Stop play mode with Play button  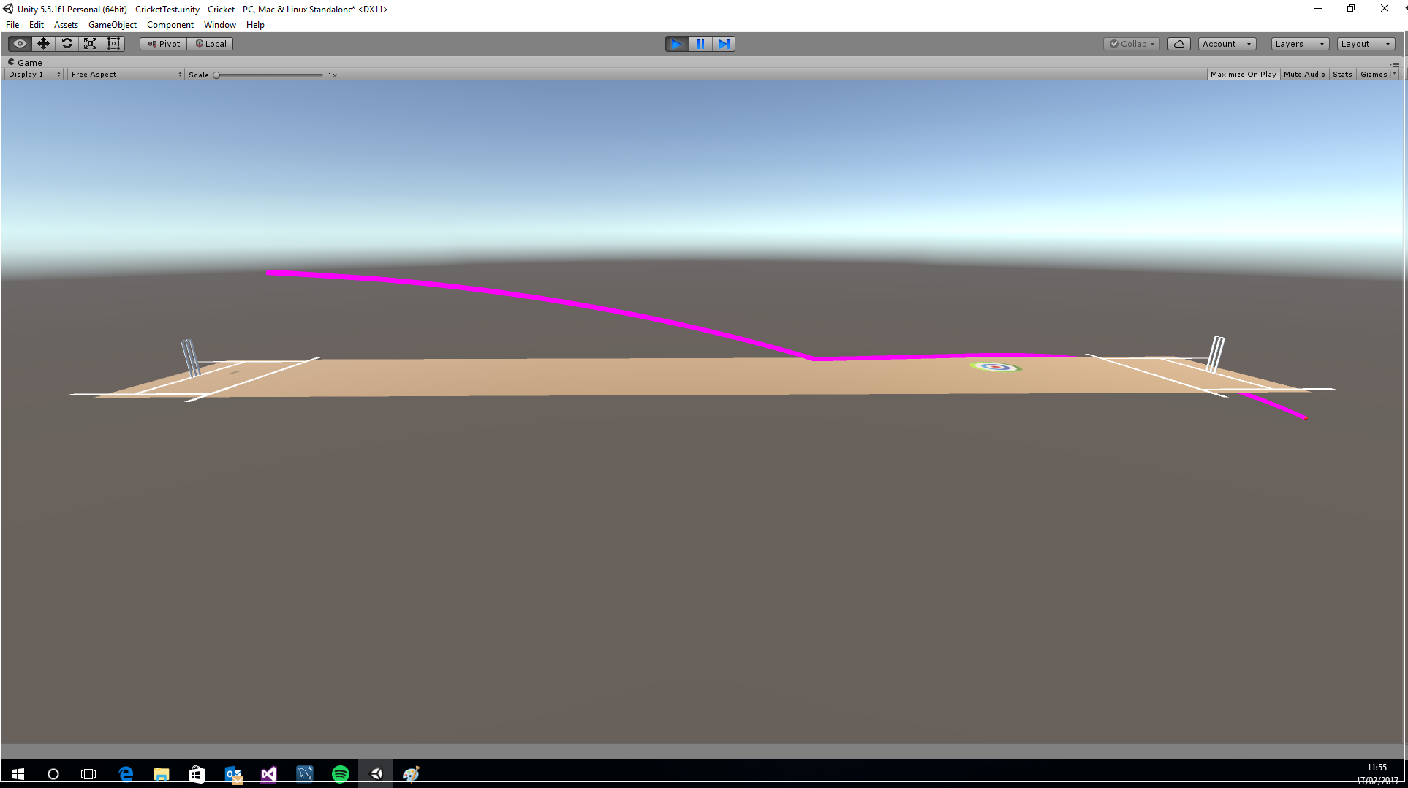point(677,44)
